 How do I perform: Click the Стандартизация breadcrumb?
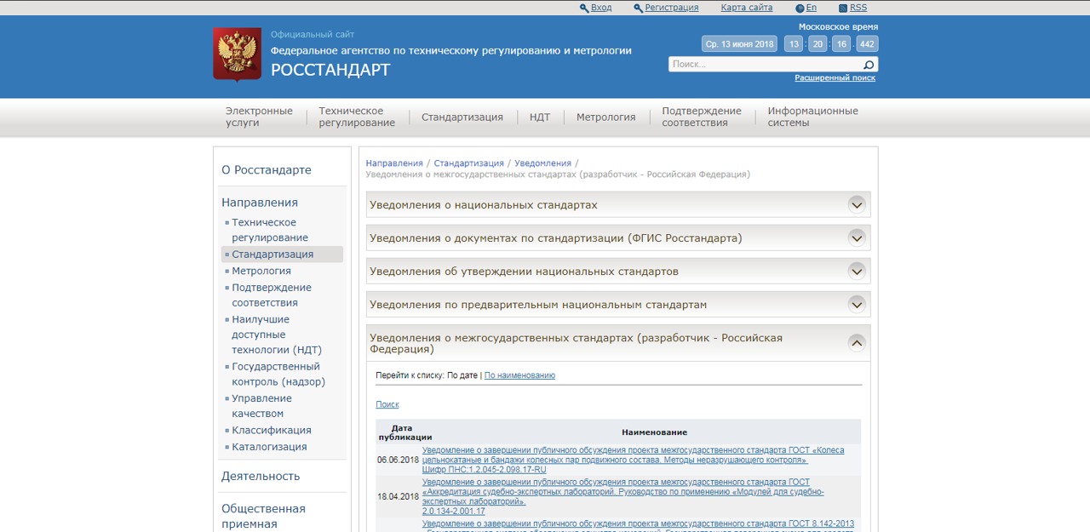tap(468, 163)
